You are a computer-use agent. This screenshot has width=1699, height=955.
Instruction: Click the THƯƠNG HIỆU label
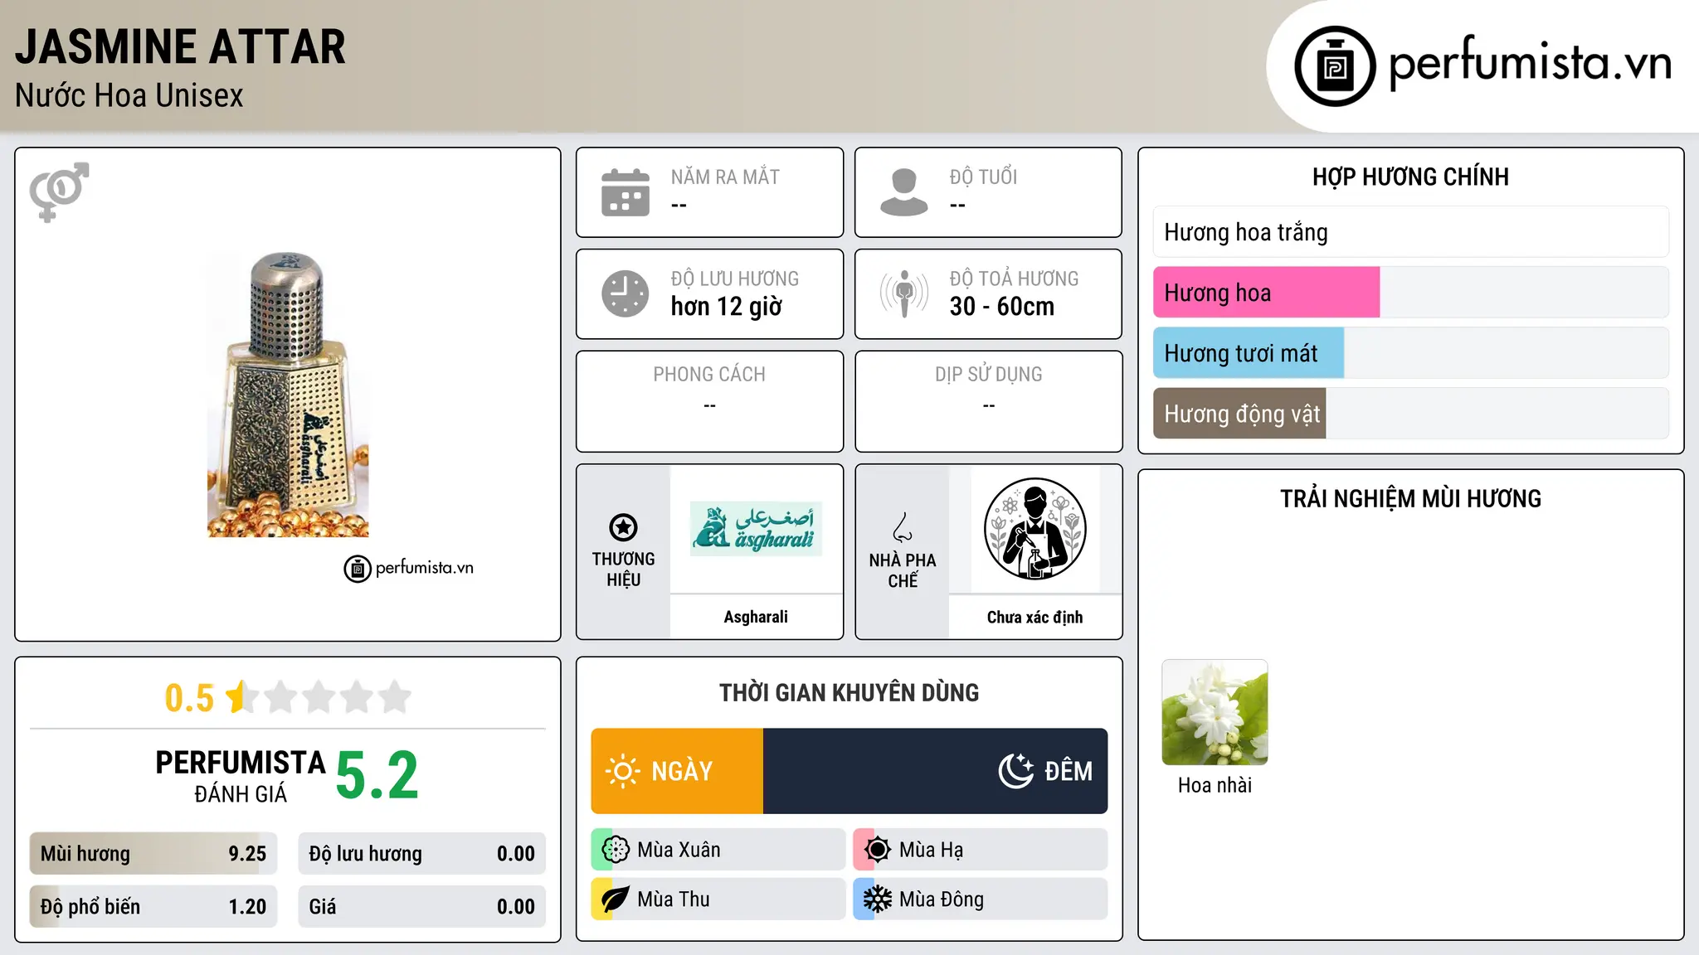[x=623, y=570]
